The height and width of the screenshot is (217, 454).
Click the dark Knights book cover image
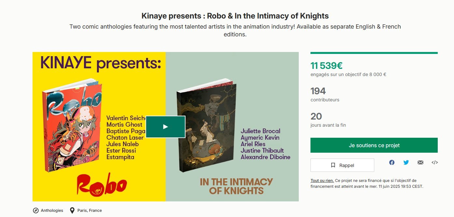(207, 127)
